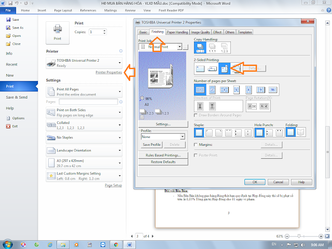Select collated 1,2,3 copy handling icon
332x249 pixels.
(x=200, y=47)
